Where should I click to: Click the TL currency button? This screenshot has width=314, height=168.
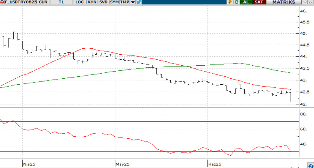click(61, 2)
